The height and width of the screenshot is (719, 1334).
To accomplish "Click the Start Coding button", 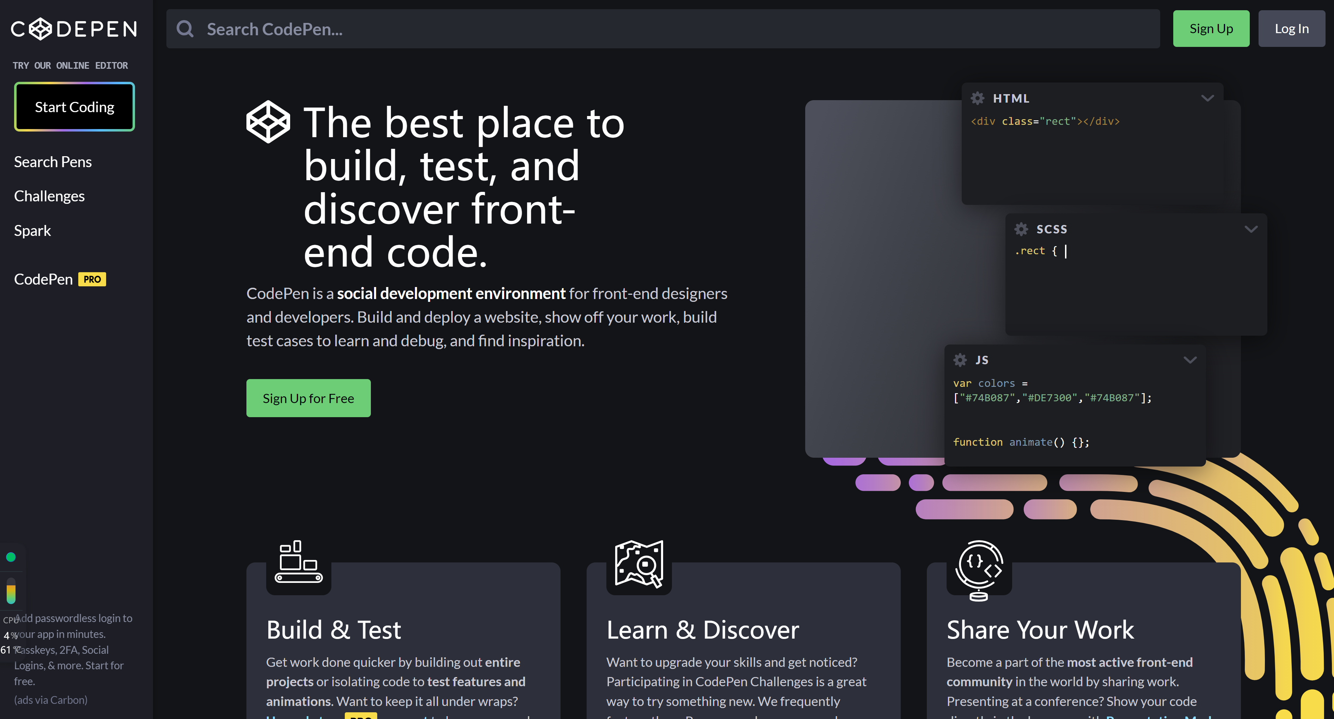I will click(75, 107).
